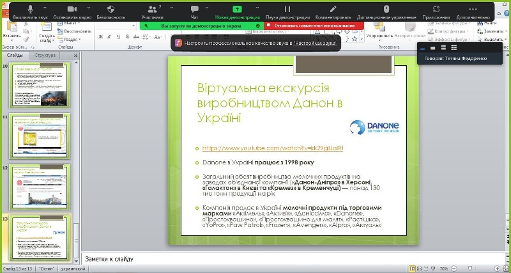511x273 pixels.
Task: Toggle text shadow S formatting
Action: pos(127,37)
